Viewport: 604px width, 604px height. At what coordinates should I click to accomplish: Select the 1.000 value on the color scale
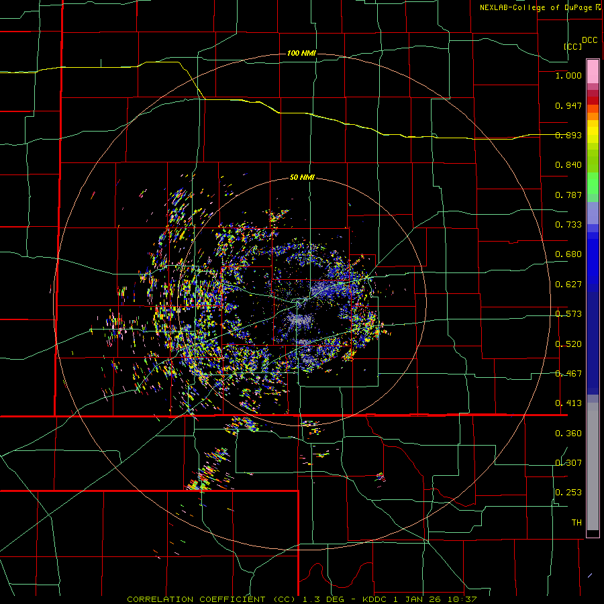[x=568, y=76]
